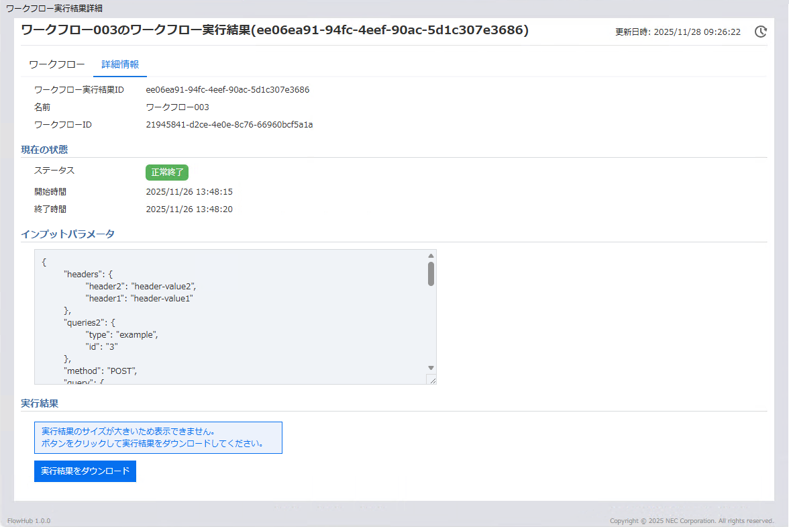Viewport: 789px width, 527px height.
Task: Click the ワークフローID value text
Action: [x=229, y=124]
